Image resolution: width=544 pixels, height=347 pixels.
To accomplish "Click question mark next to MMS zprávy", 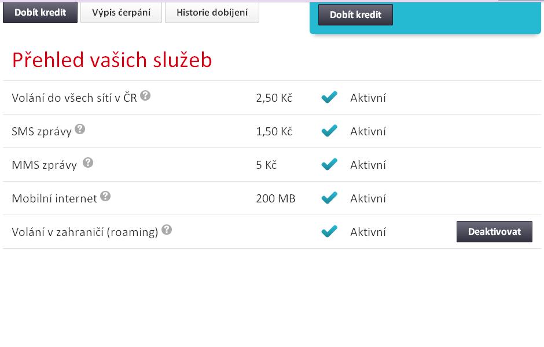I will (88, 163).
